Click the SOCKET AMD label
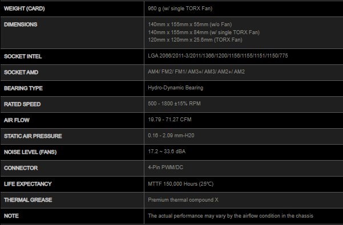The width and height of the screenshot is (343, 225). coord(21,72)
